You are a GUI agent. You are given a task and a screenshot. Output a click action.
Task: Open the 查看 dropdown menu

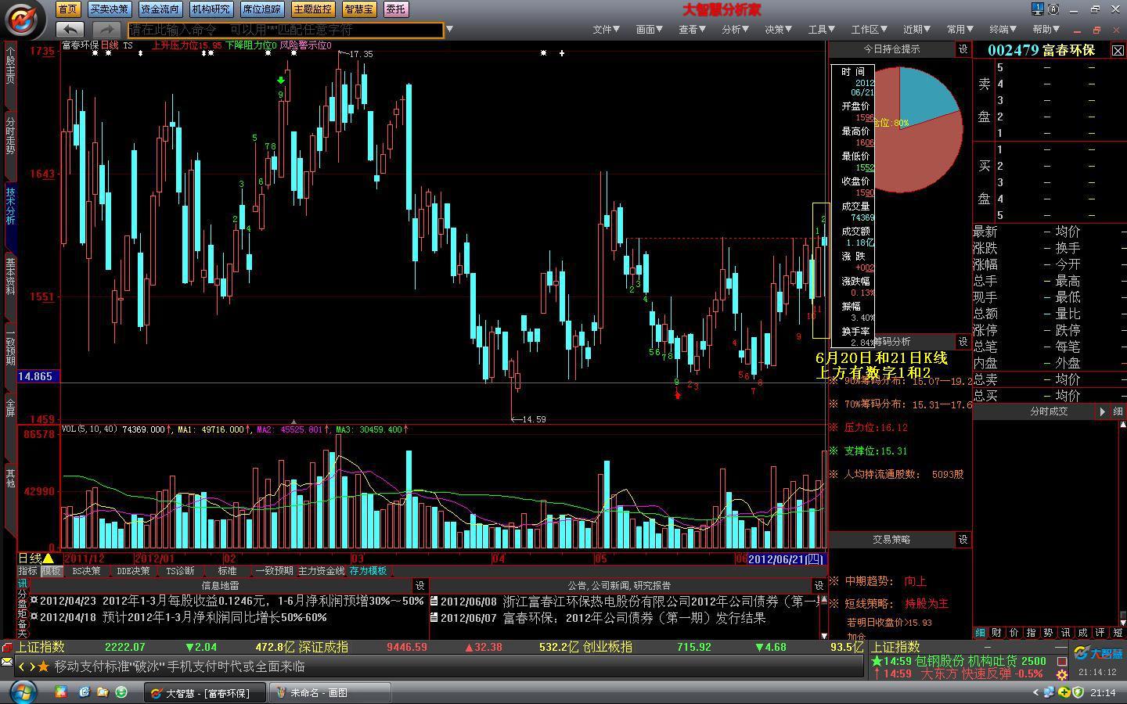point(692,30)
